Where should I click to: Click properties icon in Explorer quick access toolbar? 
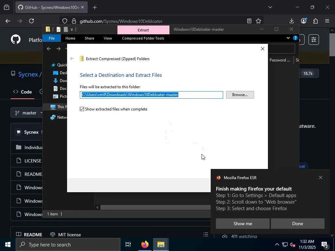[x=58, y=29]
